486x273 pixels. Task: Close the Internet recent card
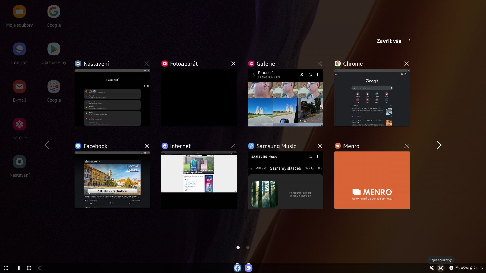pos(233,146)
